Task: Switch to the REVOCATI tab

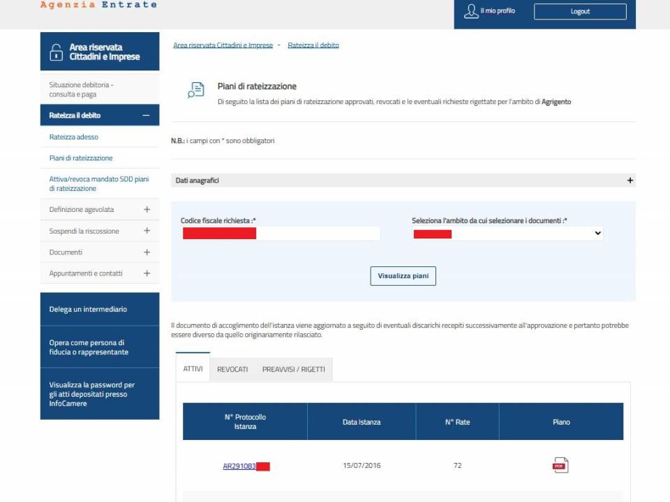Action: pos(232,370)
